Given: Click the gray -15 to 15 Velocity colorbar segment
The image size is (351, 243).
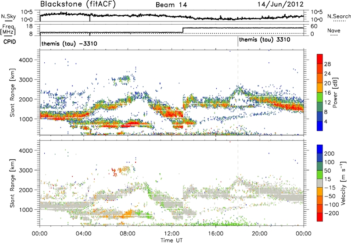Looking at the screenshot, I should click(320, 183).
